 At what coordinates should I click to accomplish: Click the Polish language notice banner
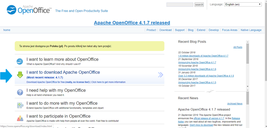90,46
